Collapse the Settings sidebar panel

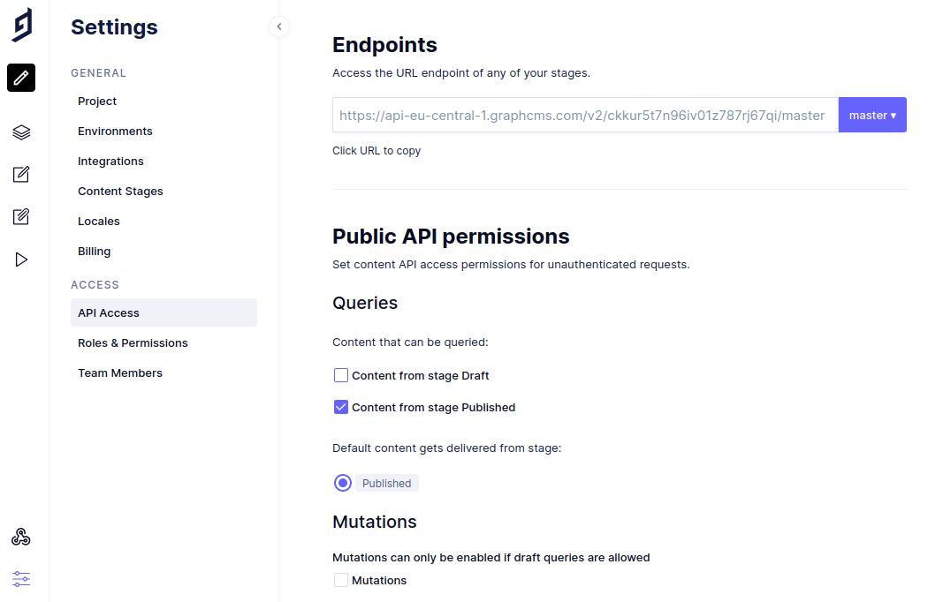(x=279, y=26)
